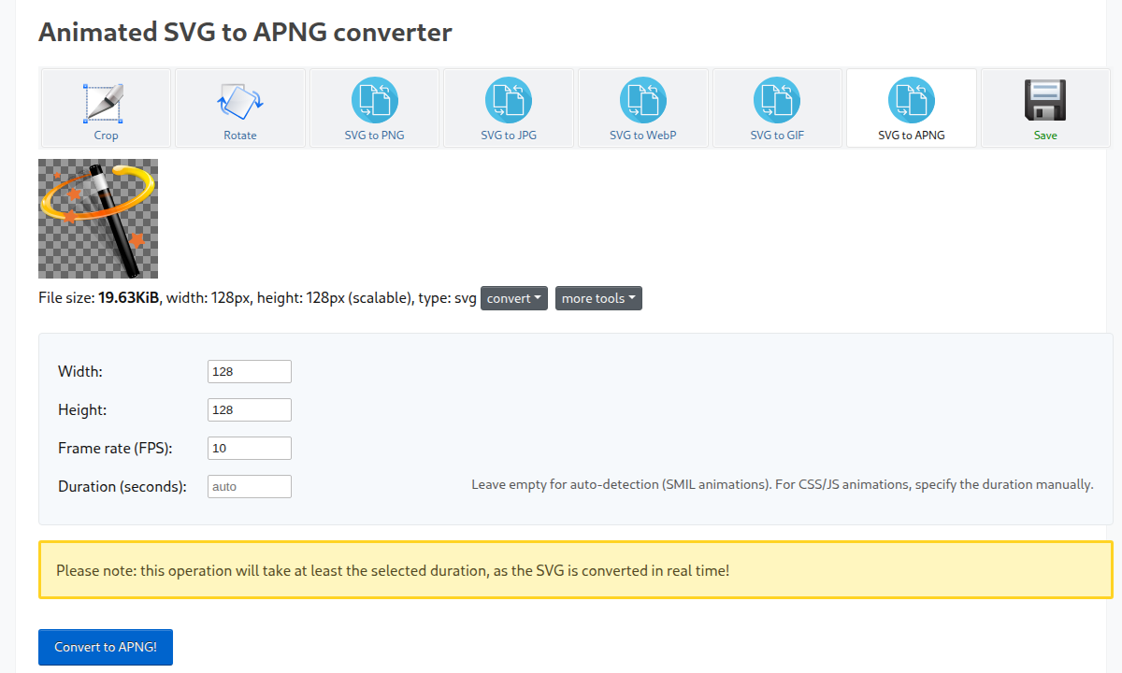Click the magic wand preview image
Viewport: 1122px width, 673px height.
tap(98, 219)
